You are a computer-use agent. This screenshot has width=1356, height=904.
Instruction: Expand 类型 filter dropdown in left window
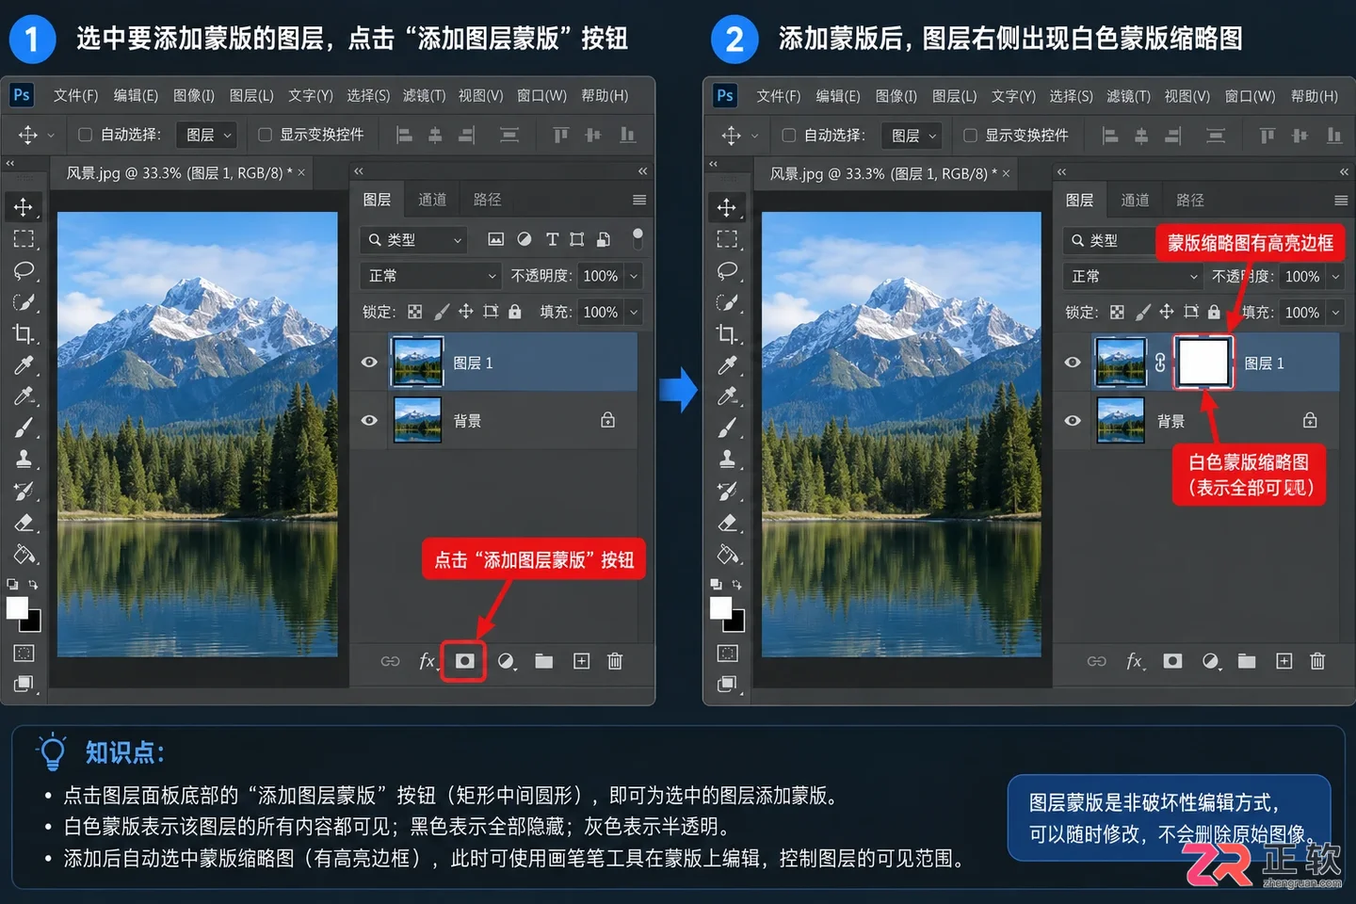(413, 240)
